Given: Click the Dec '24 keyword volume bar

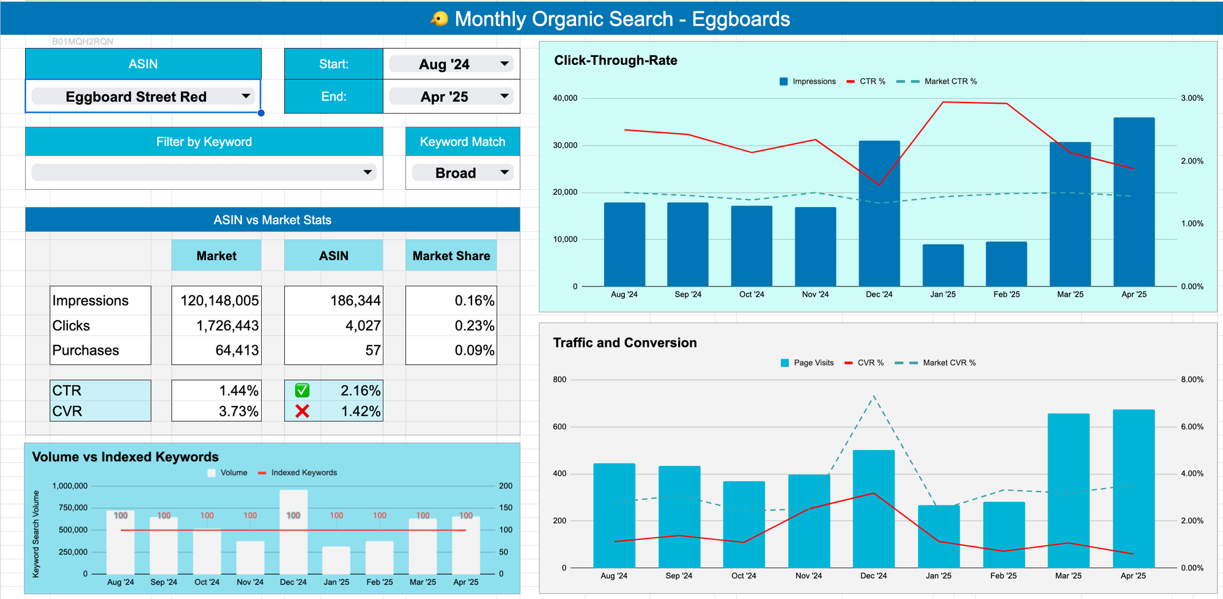Looking at the screenshot, I should click(x=294, y=532).
